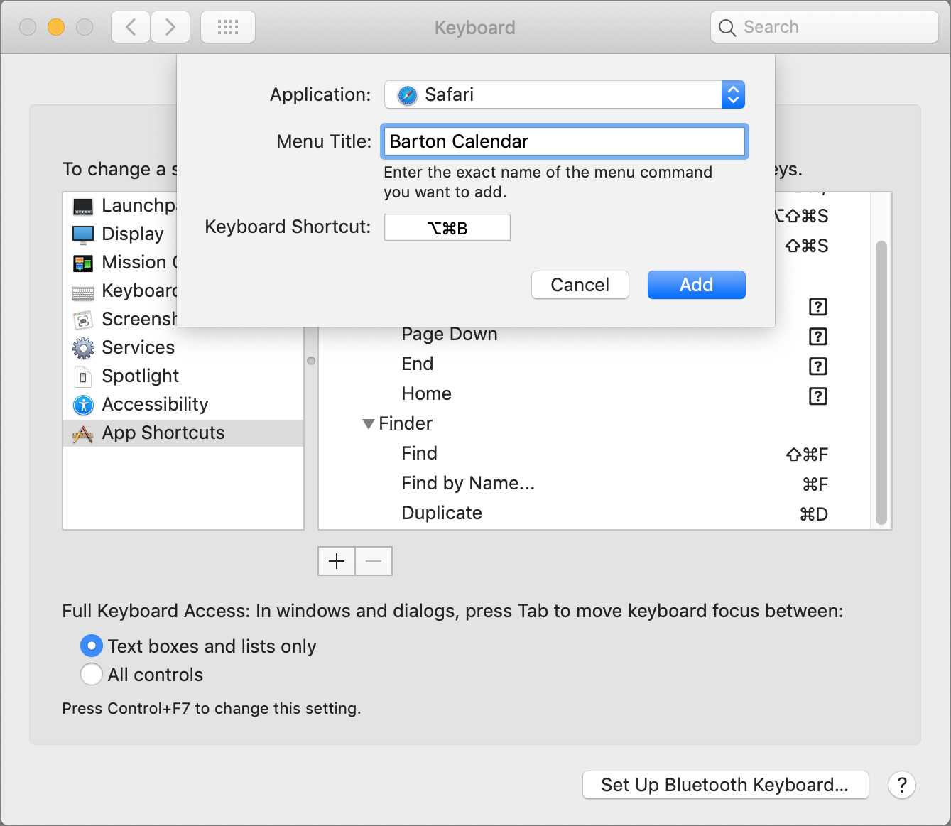This screenshot has height=826, width=951.
Task: Select the Services gear icon
Action: pos(83,348)
